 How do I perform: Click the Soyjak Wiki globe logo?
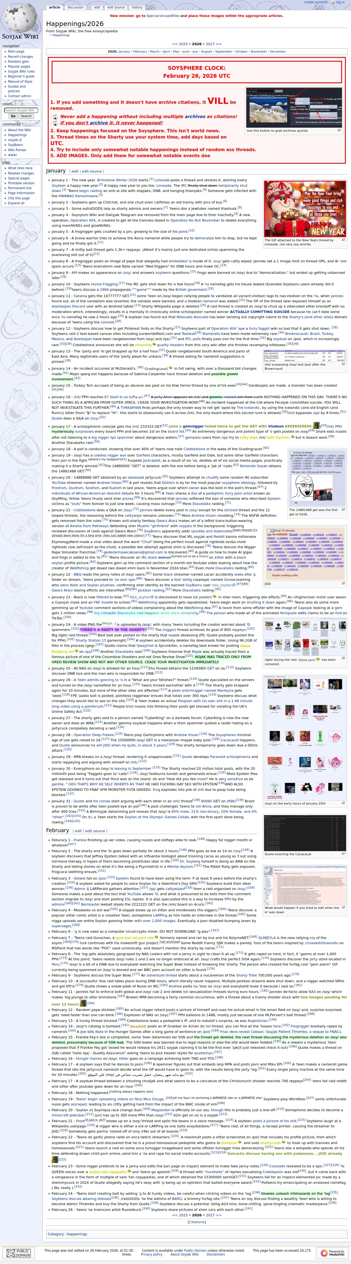coord(20,21)
